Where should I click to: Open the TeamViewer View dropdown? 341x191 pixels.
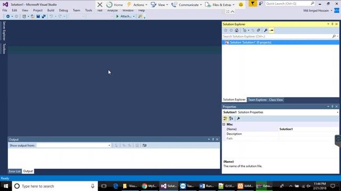[159, 5]
